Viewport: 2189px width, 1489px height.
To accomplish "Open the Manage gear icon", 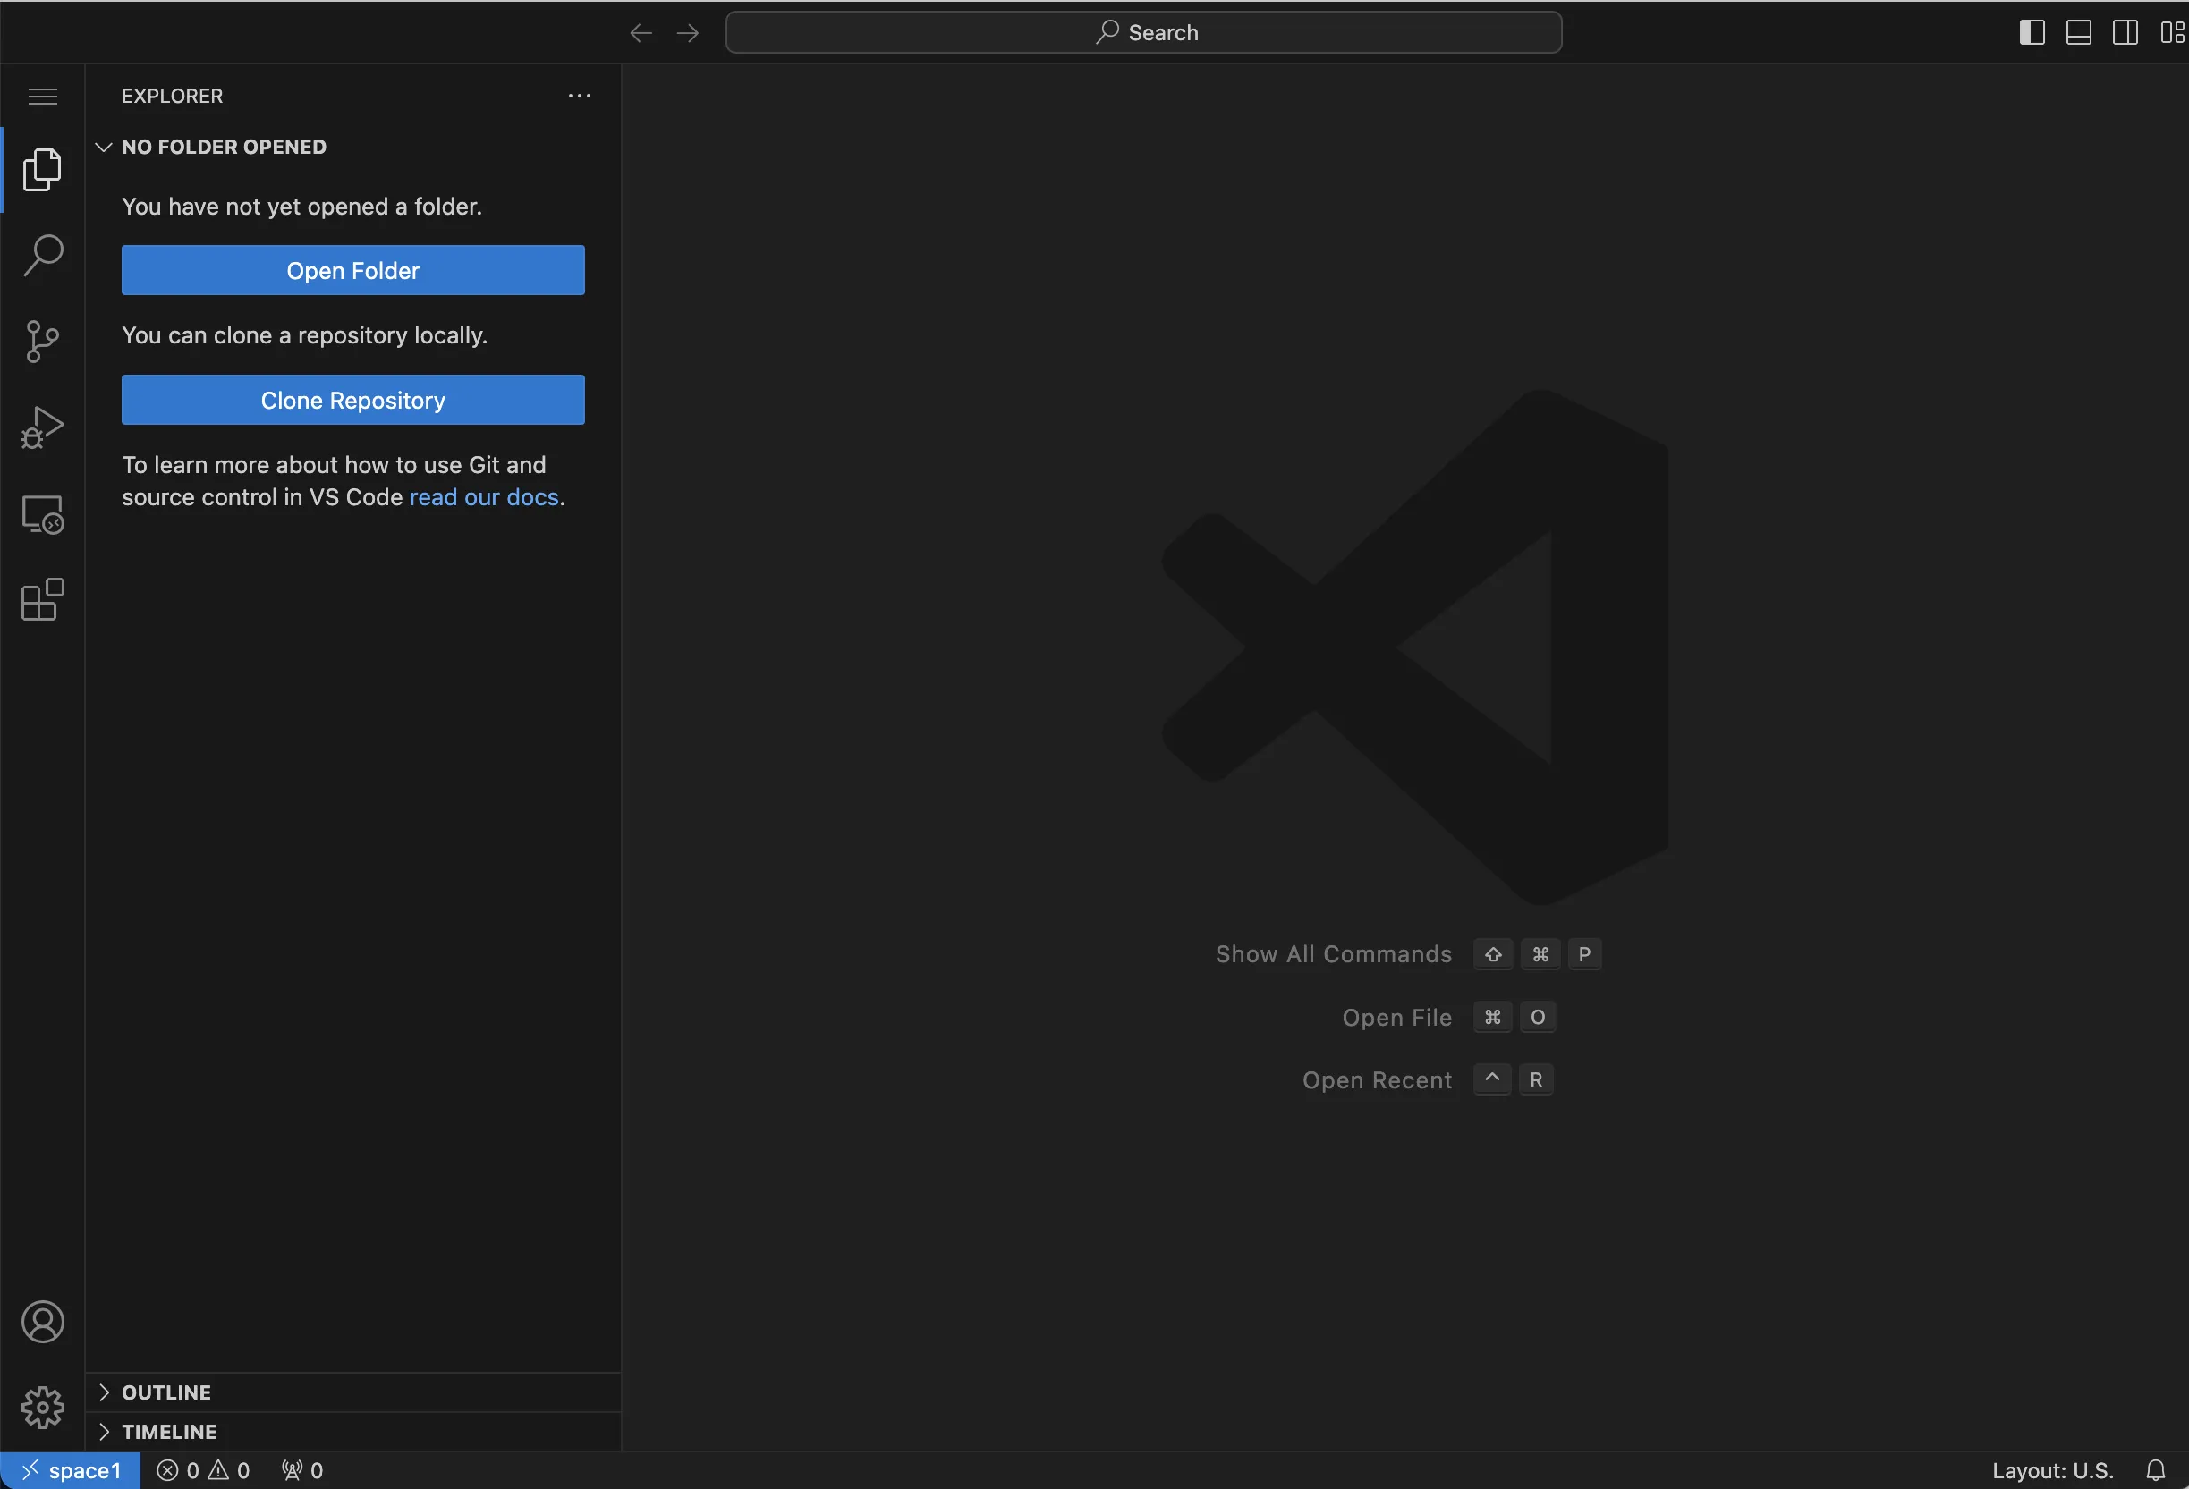I will click(x=42, y=1407).
